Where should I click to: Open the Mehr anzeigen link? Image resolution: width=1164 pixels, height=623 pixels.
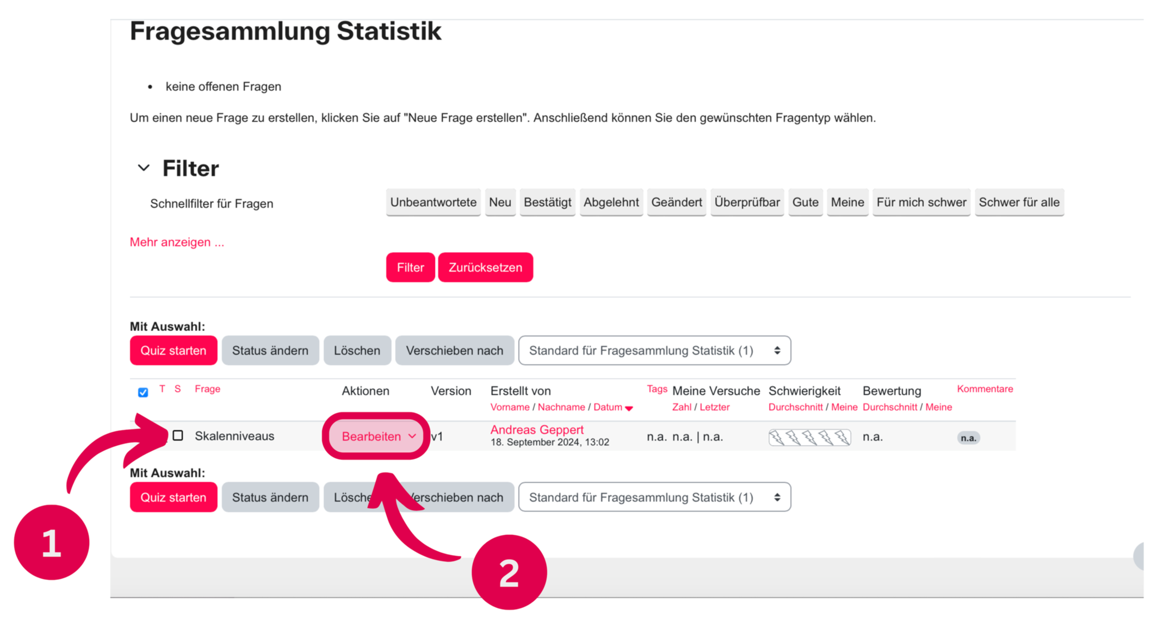point(177,242)
